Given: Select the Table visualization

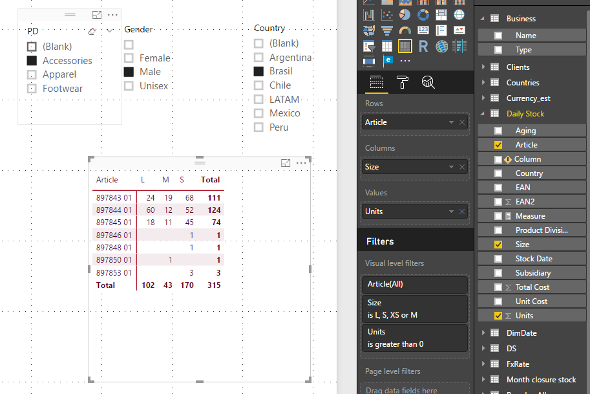Looking at the screenshot, I should tap(387, 47).
